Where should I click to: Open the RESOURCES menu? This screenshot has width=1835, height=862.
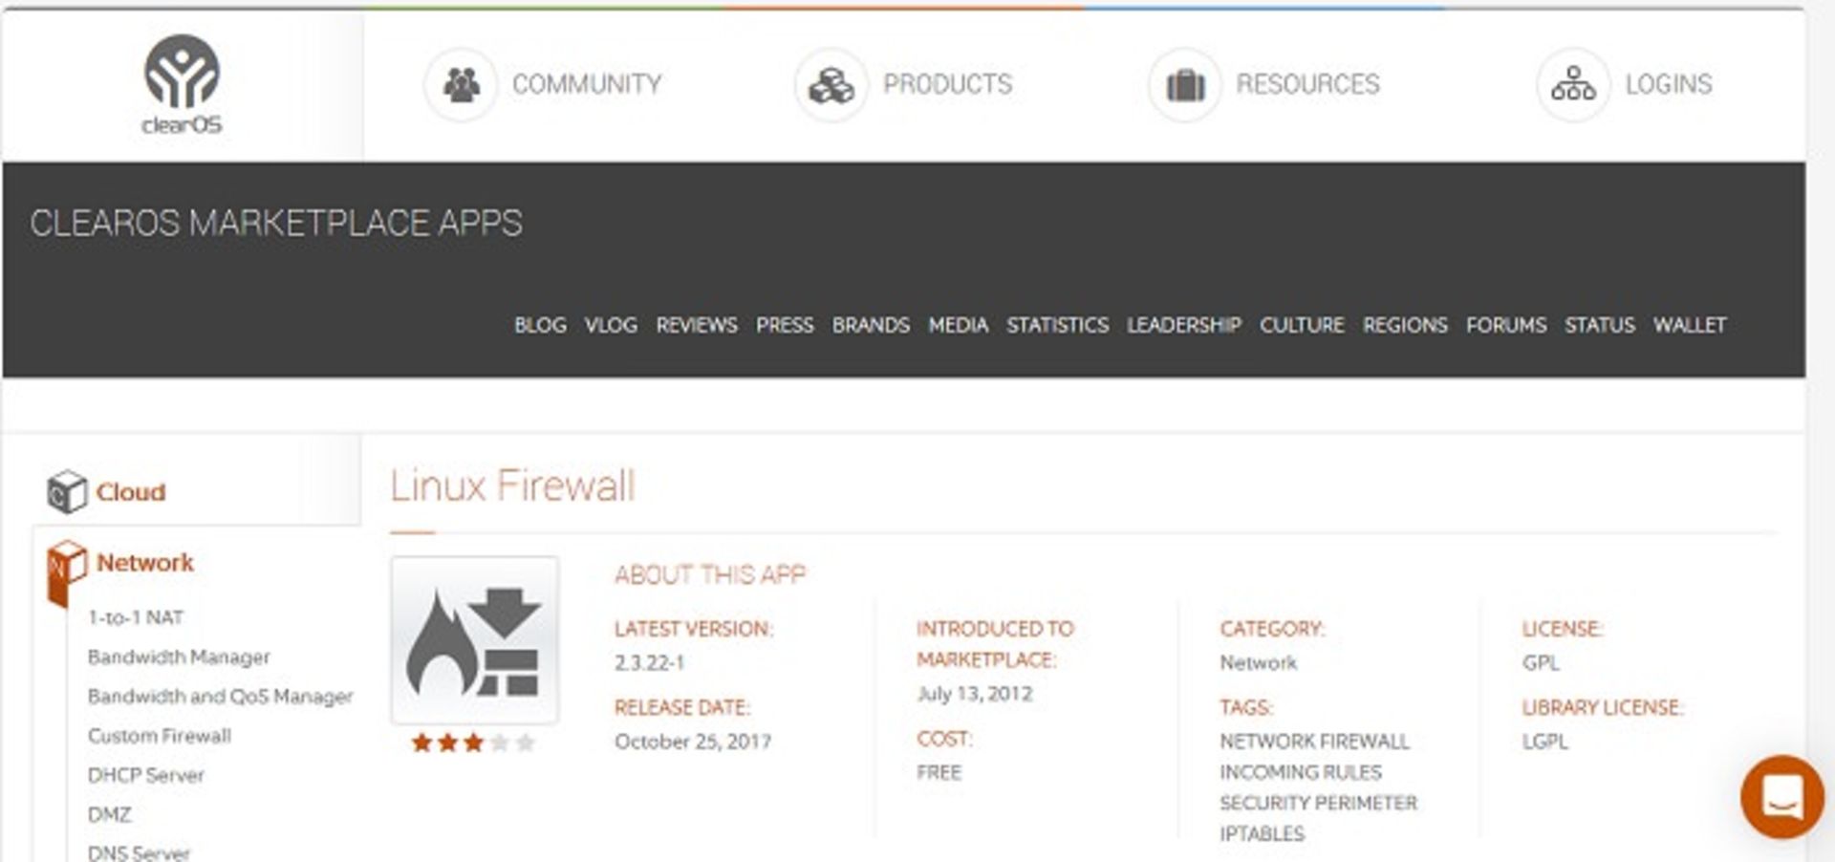click(1307, 84)
